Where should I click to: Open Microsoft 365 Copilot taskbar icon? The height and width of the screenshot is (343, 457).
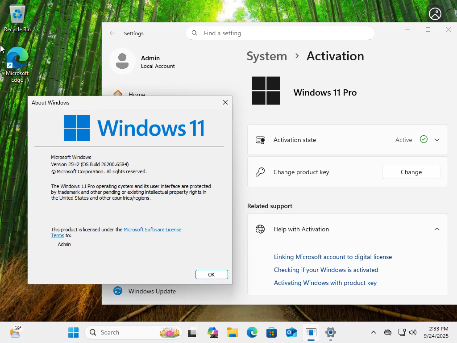click(213, 332)
